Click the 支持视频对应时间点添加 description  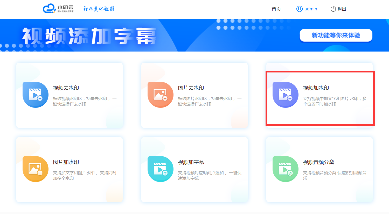point(210,176)
